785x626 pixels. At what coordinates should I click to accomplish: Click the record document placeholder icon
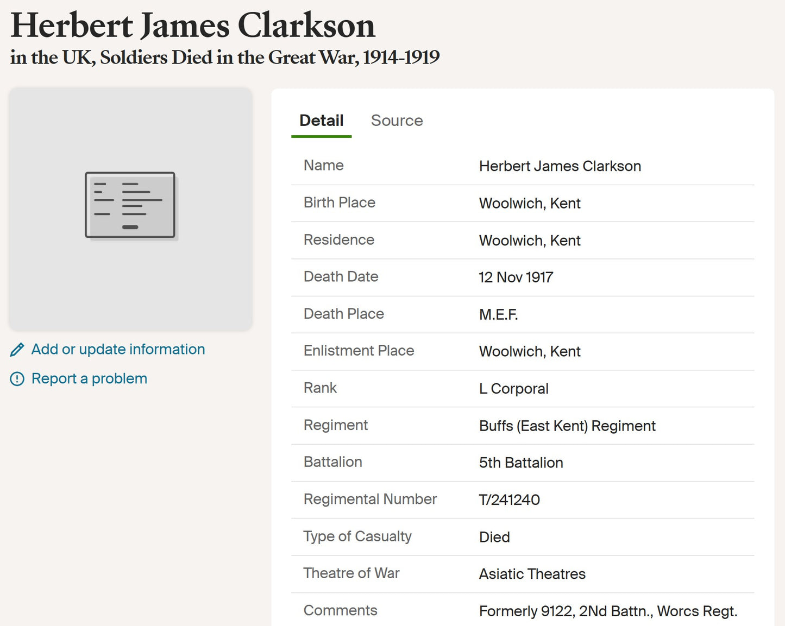(x=130, y=205)
